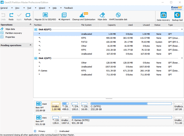Select the 1007.0 Unallocated block in Disk1 map
This screenshot has height=136, width=184.
[x=65, y=120]
